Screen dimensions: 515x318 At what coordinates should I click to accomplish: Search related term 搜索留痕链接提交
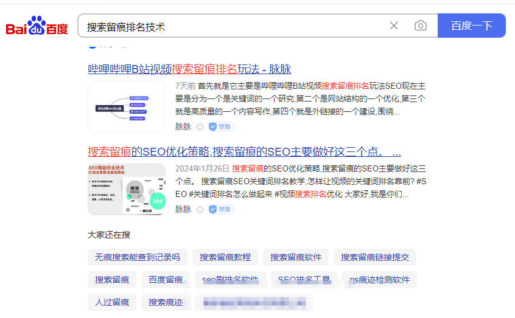(x=375, y=257)
